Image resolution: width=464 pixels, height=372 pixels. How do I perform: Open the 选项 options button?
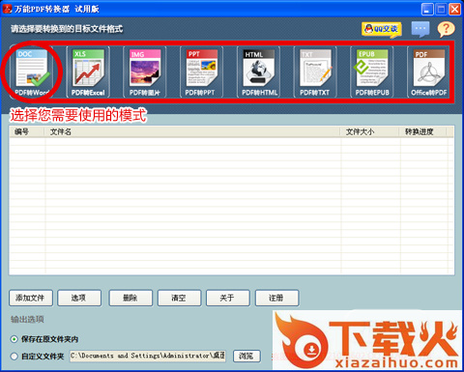click(x=79, y=298)
